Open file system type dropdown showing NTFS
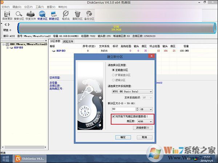The image size is (218, 163). click(132, 92)
